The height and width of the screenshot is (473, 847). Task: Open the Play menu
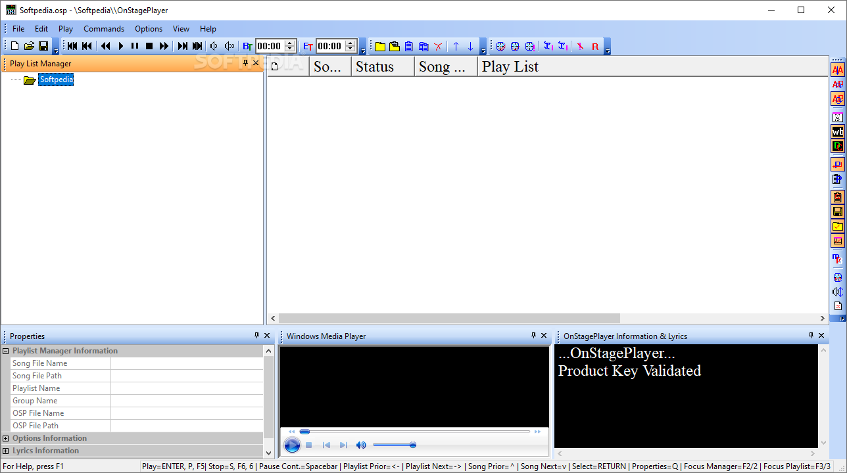tap(66, 29)
